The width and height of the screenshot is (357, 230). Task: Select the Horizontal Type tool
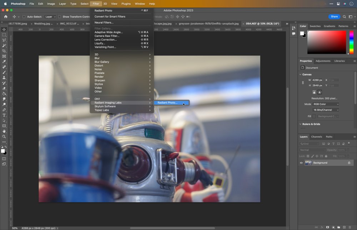click(4, 115)
